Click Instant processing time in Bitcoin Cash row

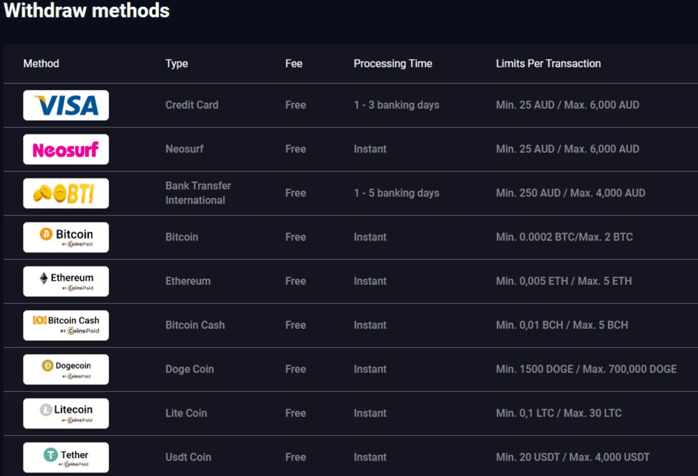click(370, 325)
